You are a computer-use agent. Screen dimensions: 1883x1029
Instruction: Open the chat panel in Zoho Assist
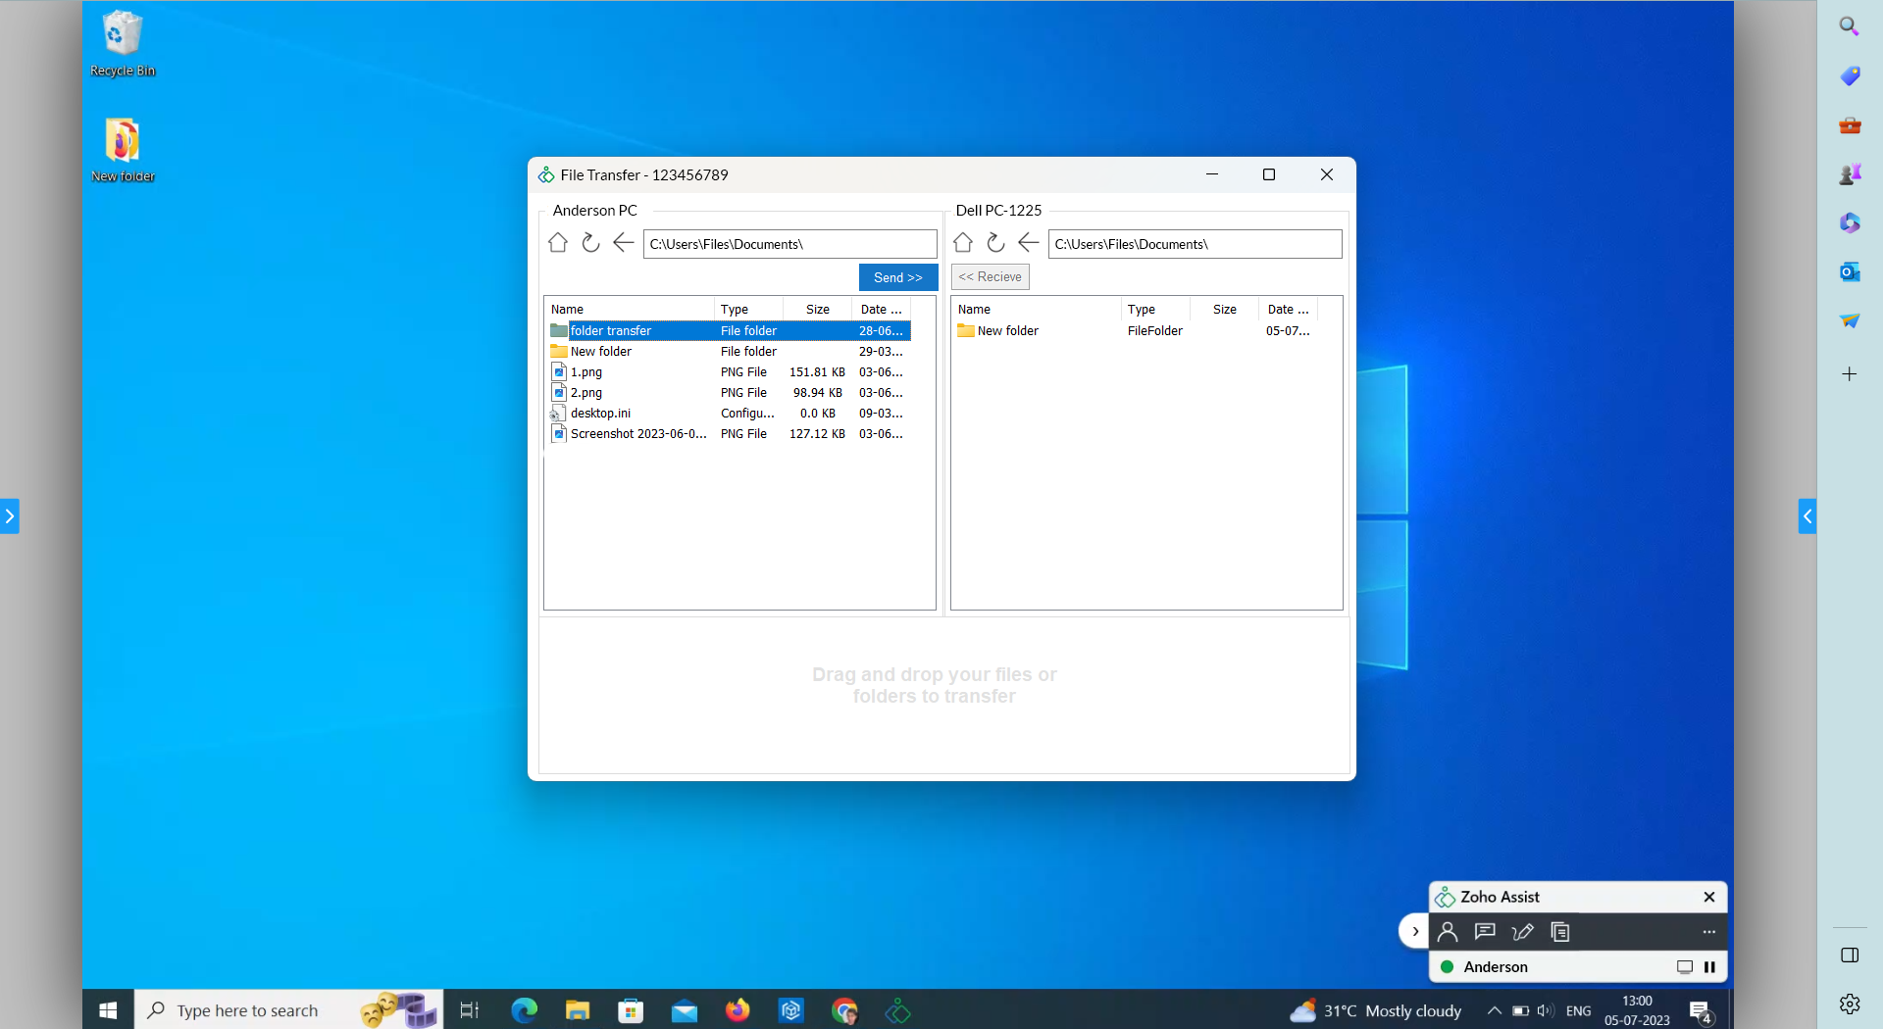pos(1485,932)
